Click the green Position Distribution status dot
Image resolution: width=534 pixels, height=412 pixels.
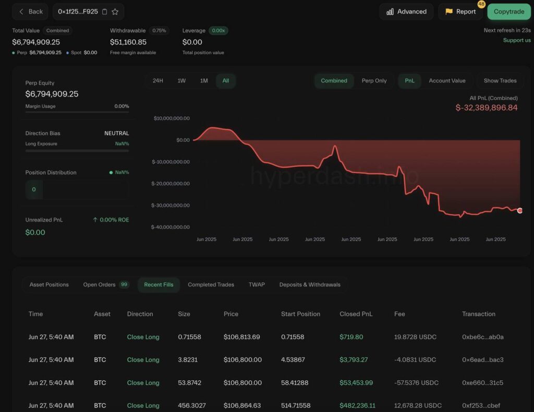coord(111,173)
